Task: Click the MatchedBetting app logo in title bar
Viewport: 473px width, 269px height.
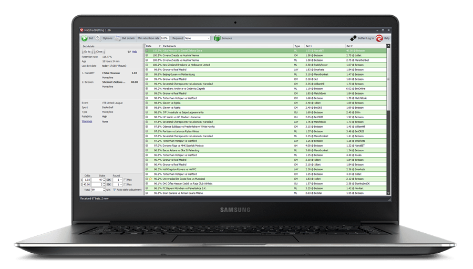Action: click(x=81, y=30)
